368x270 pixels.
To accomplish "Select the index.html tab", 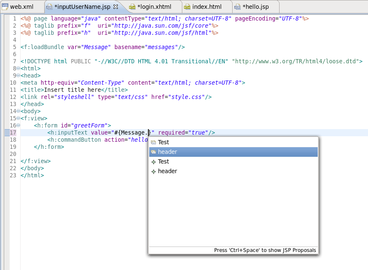I will click(206, 7).
